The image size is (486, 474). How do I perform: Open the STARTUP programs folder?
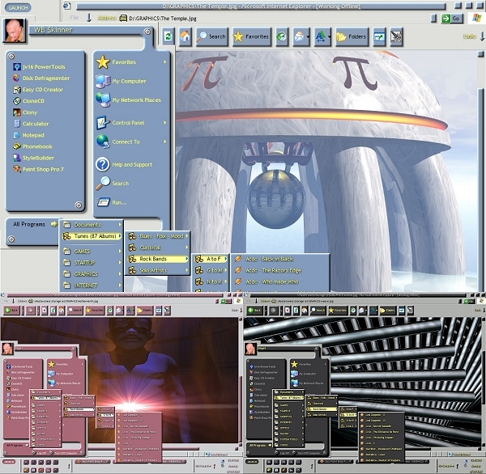pos(92,263)
